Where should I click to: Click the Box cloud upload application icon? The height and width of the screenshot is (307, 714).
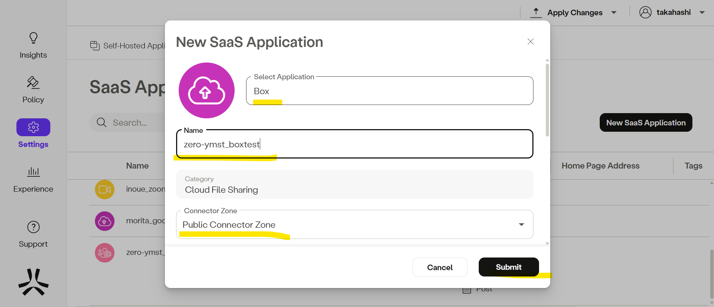point(207,90)
